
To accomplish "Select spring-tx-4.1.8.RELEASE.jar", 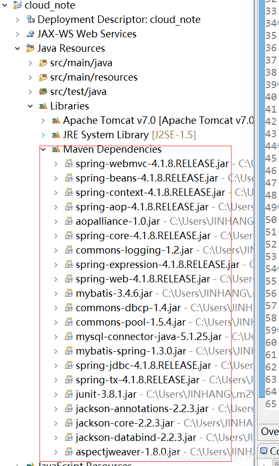I will [138, 380].
